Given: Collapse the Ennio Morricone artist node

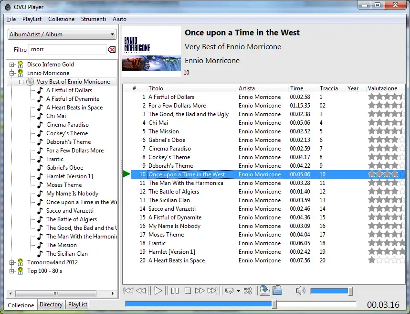Looking at the screenshot, I should tap(12, 73).
